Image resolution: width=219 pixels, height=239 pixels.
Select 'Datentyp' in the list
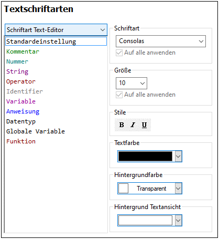point(21,121)
